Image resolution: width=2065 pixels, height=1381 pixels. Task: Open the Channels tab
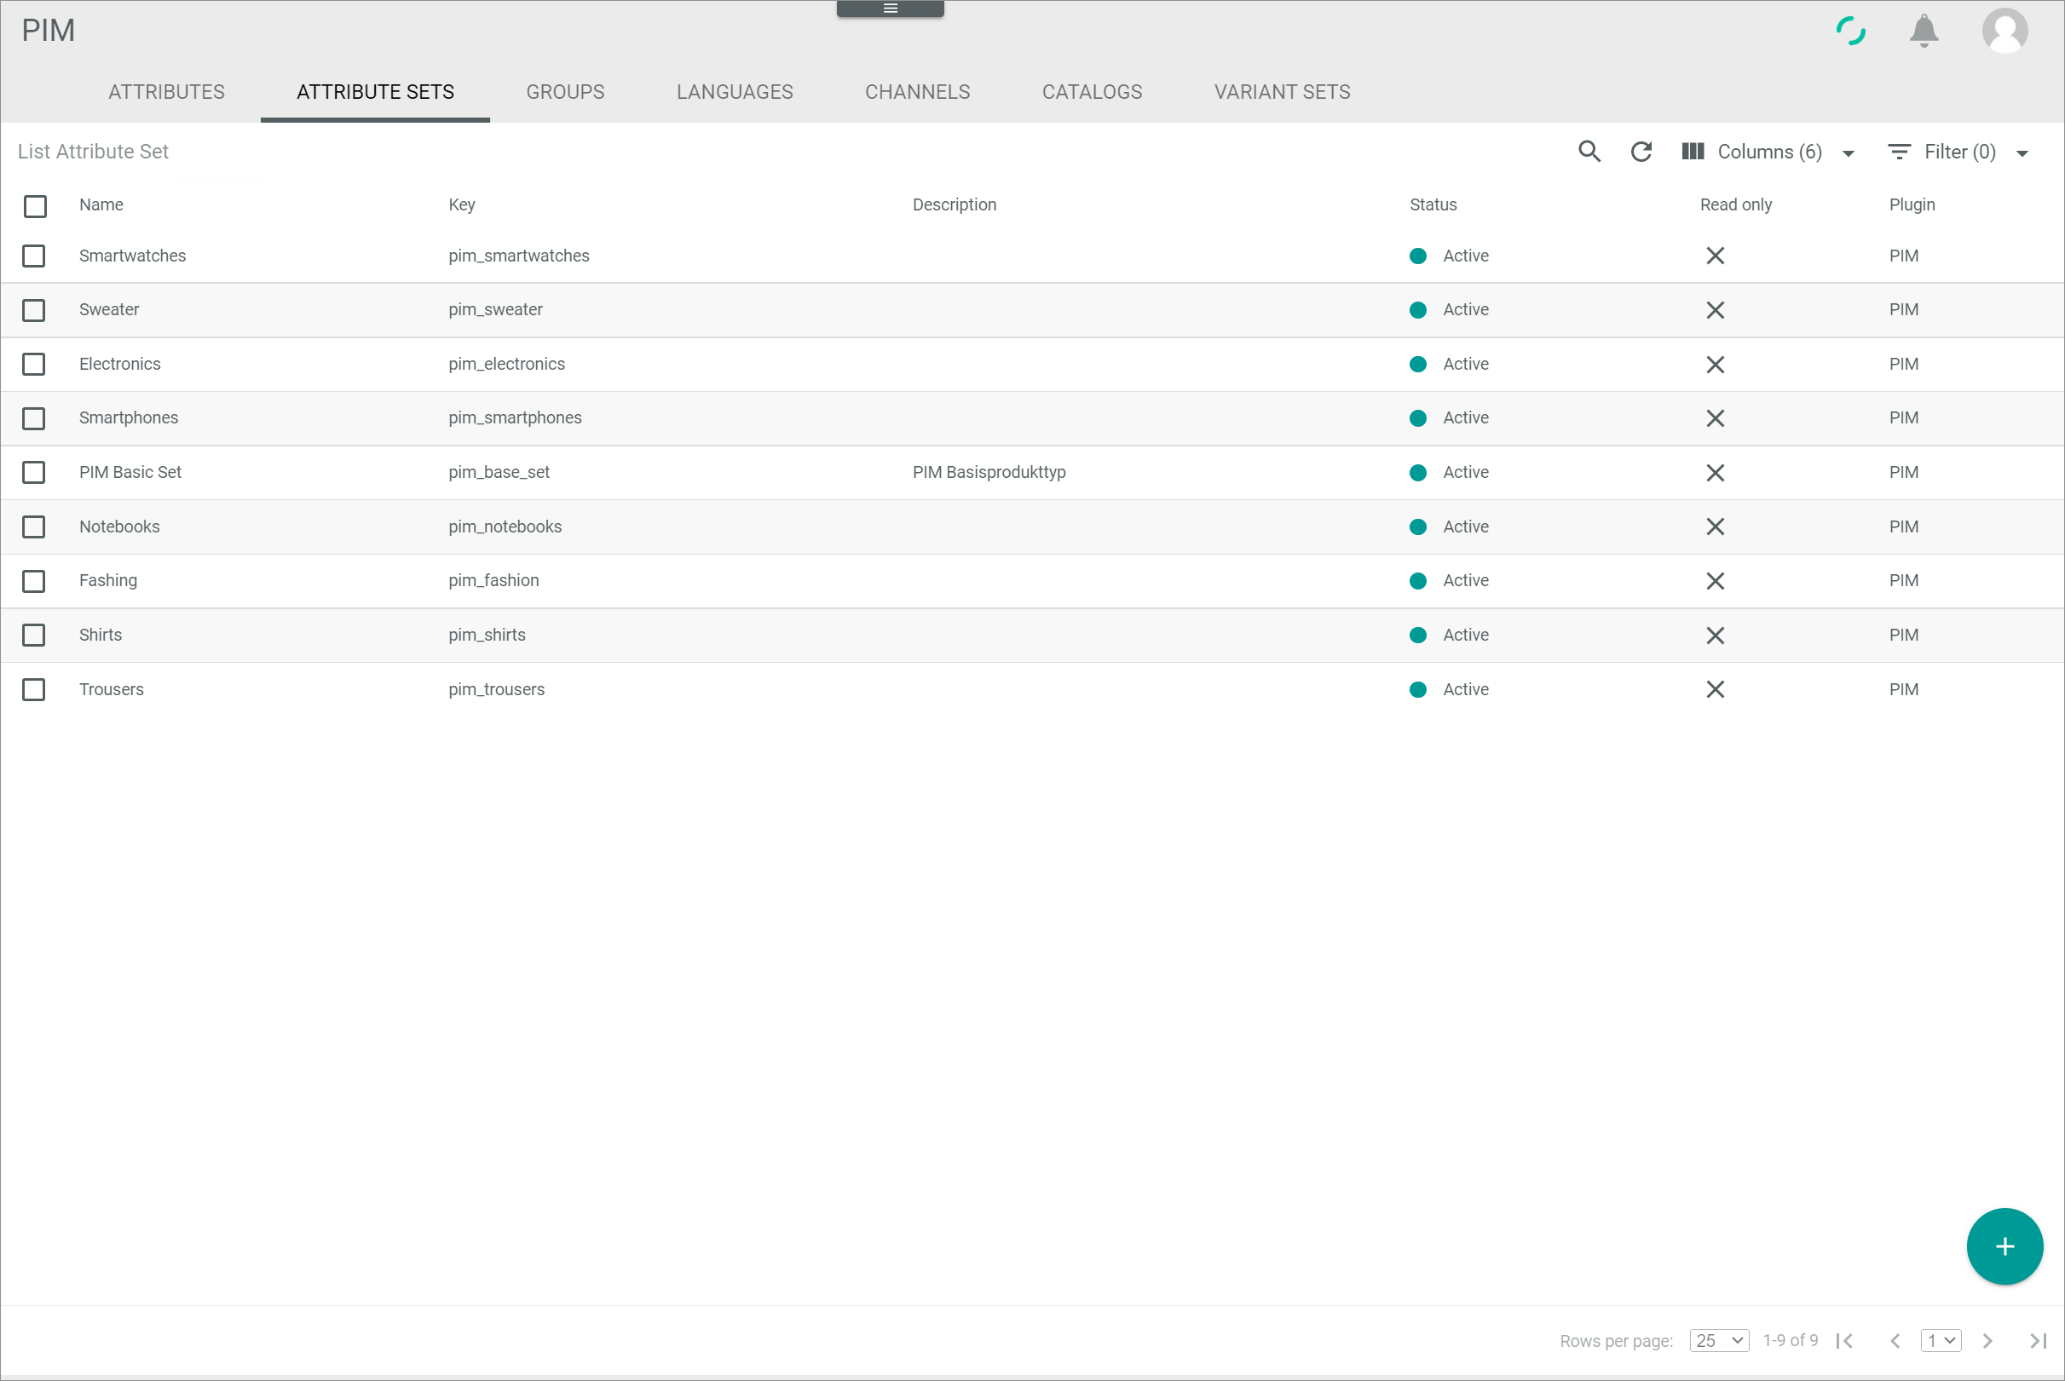[917, 92]
